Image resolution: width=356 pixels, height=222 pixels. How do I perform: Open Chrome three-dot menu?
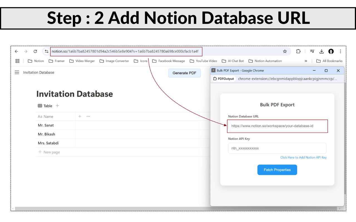(x=340, y=51)
